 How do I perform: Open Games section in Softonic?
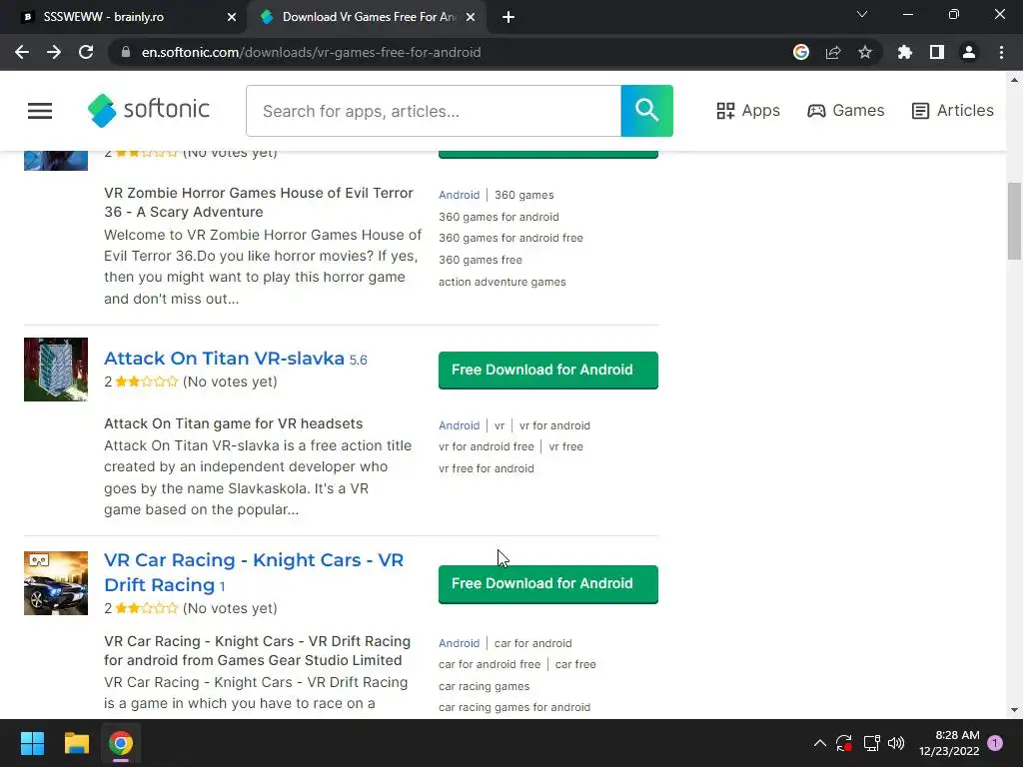click(x=846, y=111)
